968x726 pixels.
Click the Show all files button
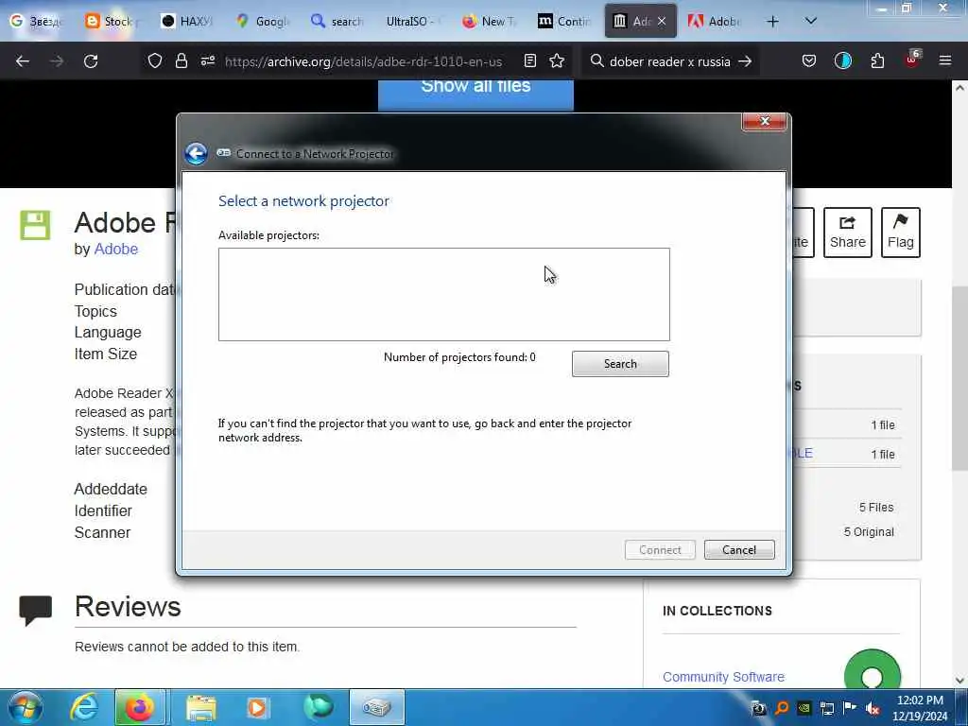click(475, 95)
